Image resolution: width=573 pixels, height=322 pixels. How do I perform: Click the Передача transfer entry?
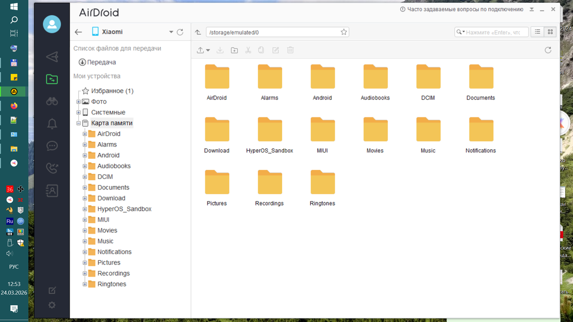pos(97,62)
